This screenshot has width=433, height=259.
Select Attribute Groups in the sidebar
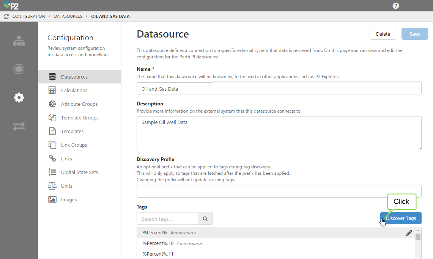click(79, 104)
